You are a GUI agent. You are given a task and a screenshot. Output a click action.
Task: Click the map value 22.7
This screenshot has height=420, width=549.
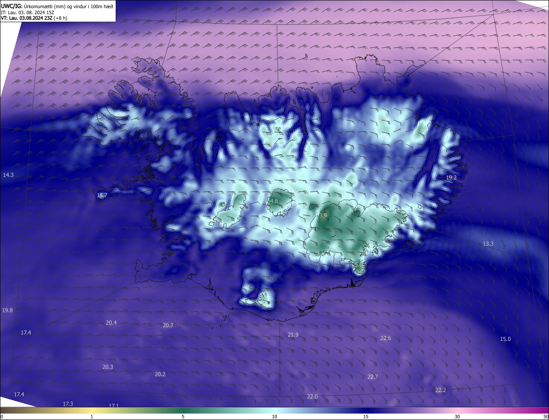click(x=373, y=377)
